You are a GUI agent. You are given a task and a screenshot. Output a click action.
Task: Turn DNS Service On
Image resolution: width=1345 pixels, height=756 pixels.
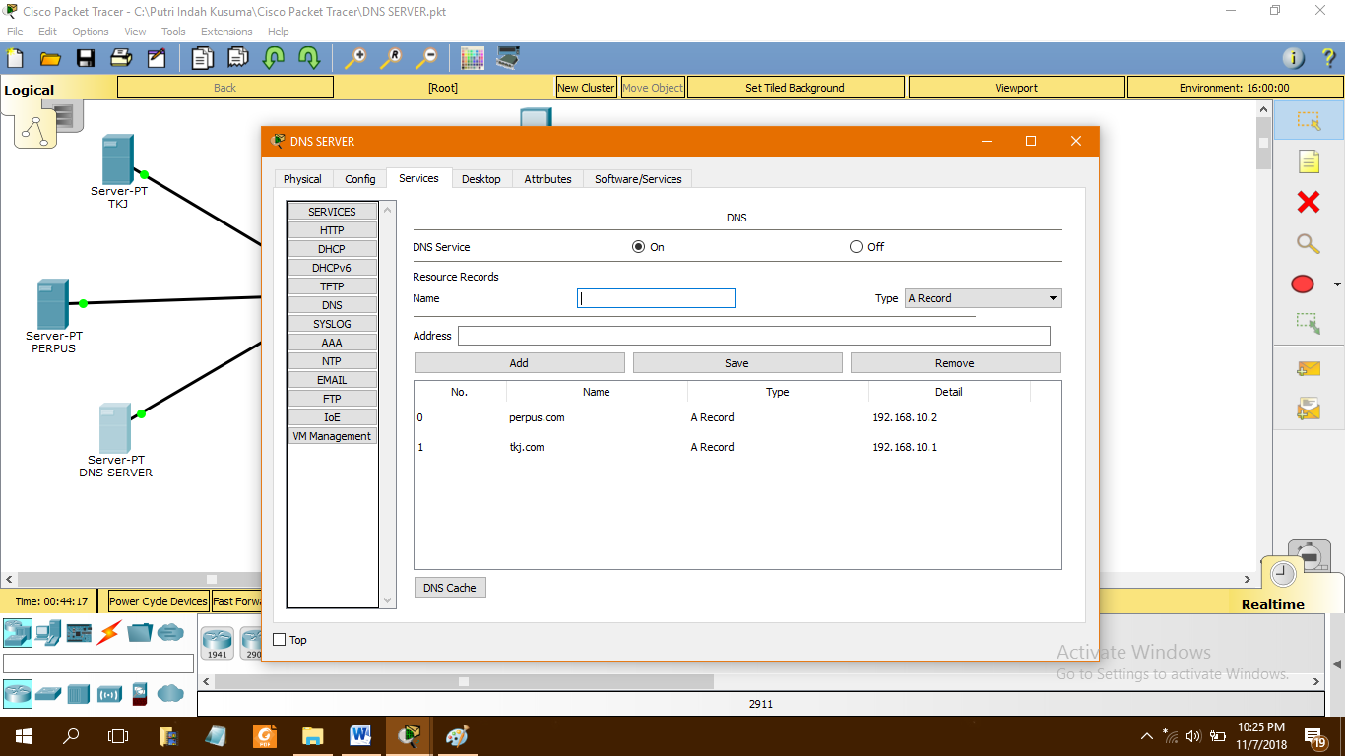click(x=638, y=247)
